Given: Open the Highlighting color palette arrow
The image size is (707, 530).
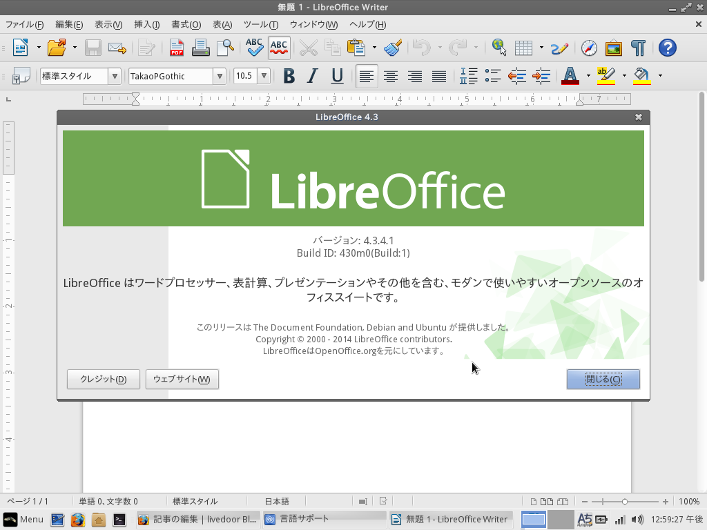Looking at the screenshot, I should point(624,76).
